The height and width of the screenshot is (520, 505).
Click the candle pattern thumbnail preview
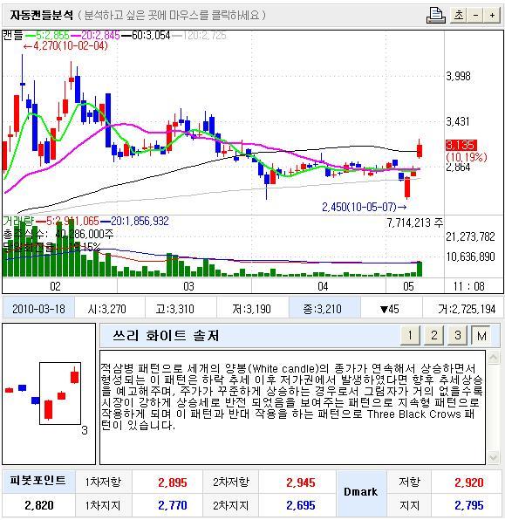[49, 394]
